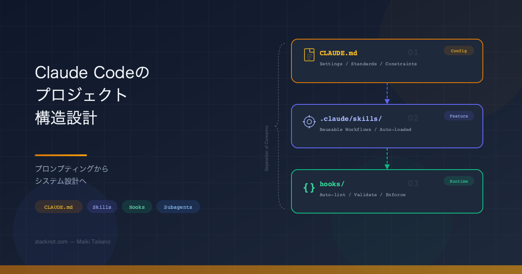522x274 pixels.
Task: Open the CLAUDE.md file icon in the first card
Action: pyautogui.click(x=309, y=54)
